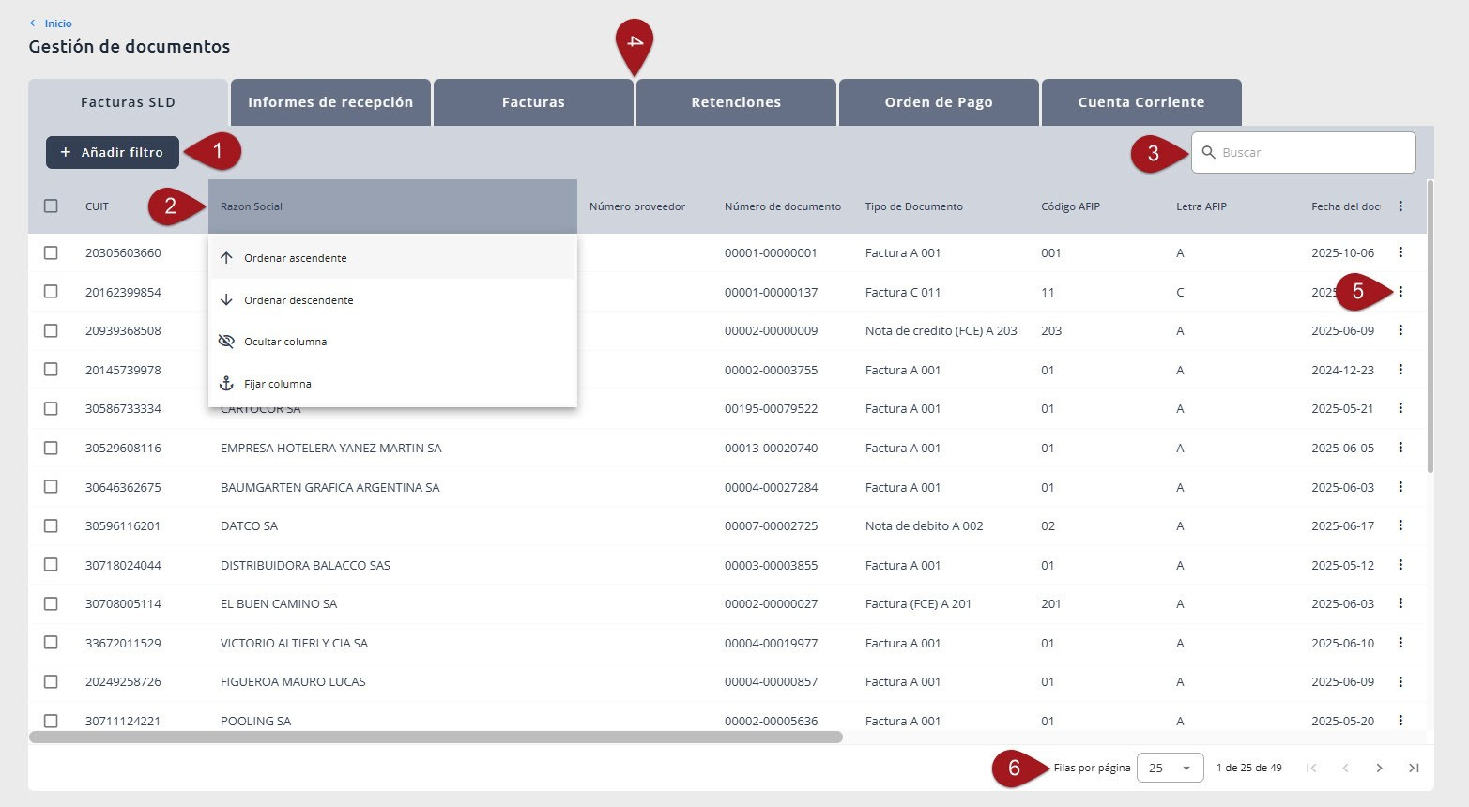Image resolution: width=1469 pixels, height=807 pixels.
Task: Switch to the Retenciones tab
Action: 736,102
